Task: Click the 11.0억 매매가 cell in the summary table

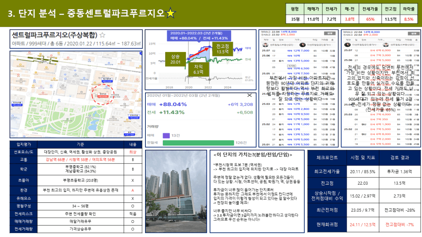Action: click(313, 19)
